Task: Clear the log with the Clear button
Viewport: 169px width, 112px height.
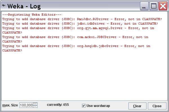Action: (x=137, y=106)
